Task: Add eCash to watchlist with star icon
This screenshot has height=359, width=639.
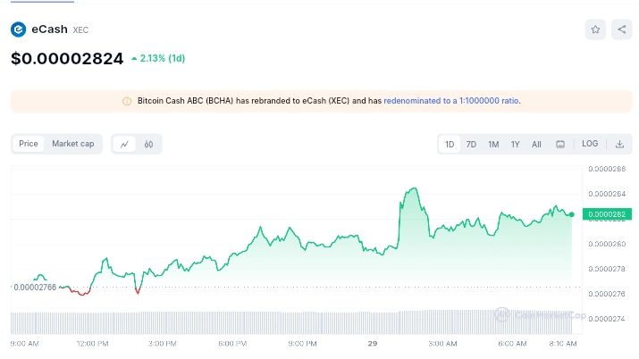Action: [595, 29]
